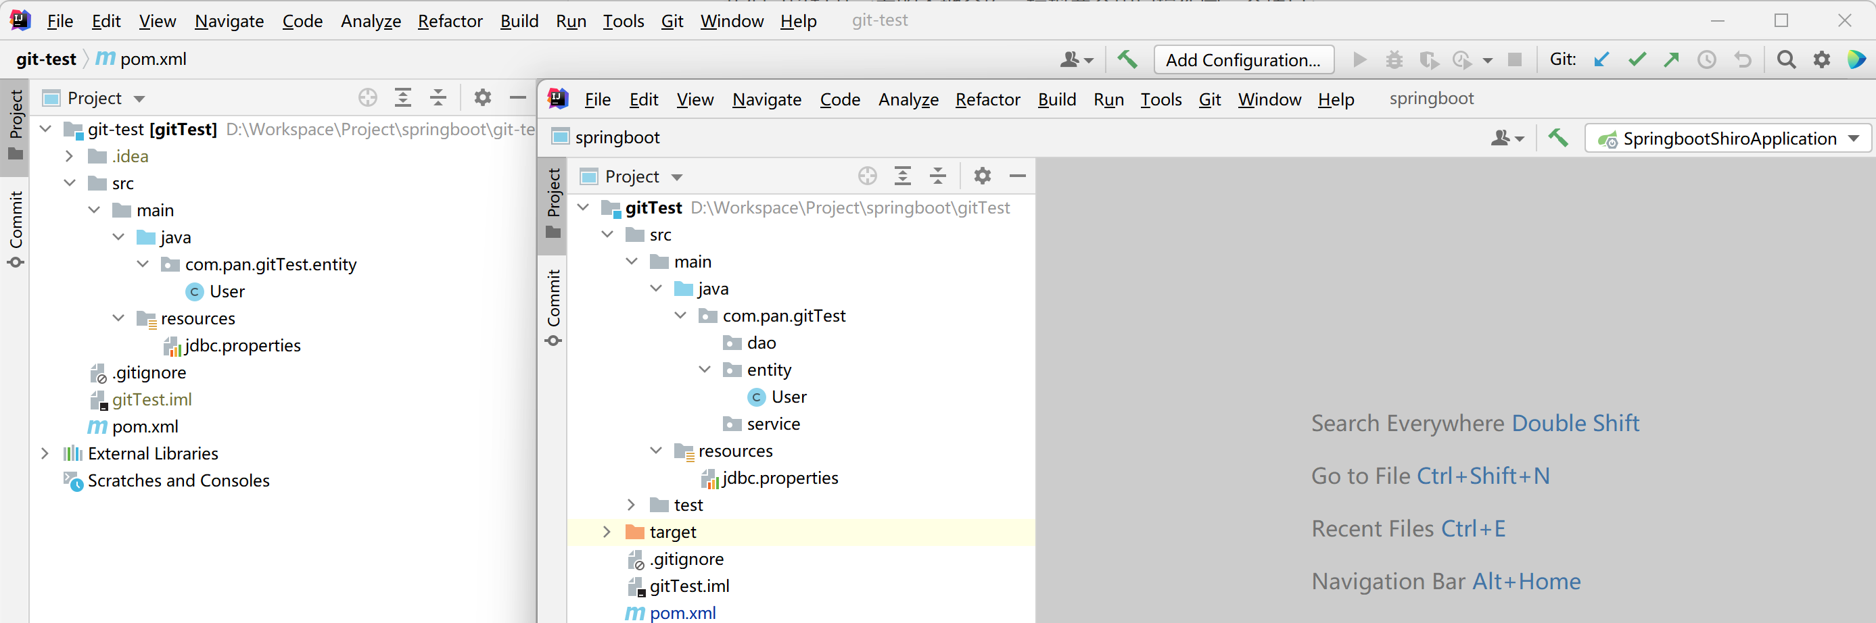Click pom.xml breadcrumb in navigation bar
Viewport: 1876px width, 623px height.
(x=153, y=59)
